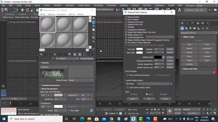Viewport: 218px width, 122px height.
Task: Open the Modifiers menu
Action: pos(58,5)
